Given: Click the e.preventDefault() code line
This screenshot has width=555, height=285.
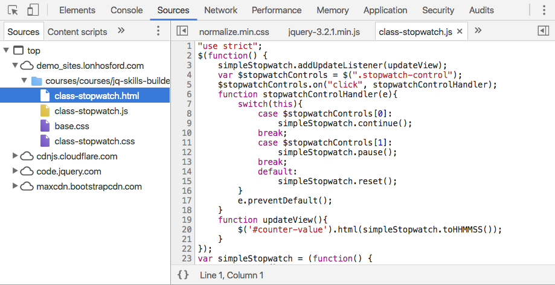Looking at the screenshot, I should pos(285,200).
